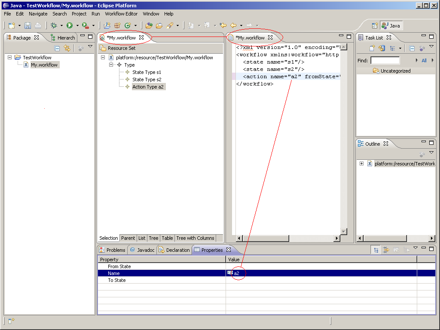
Task: Select the Tree with Columns tab
Action: (x=195, y=238)
